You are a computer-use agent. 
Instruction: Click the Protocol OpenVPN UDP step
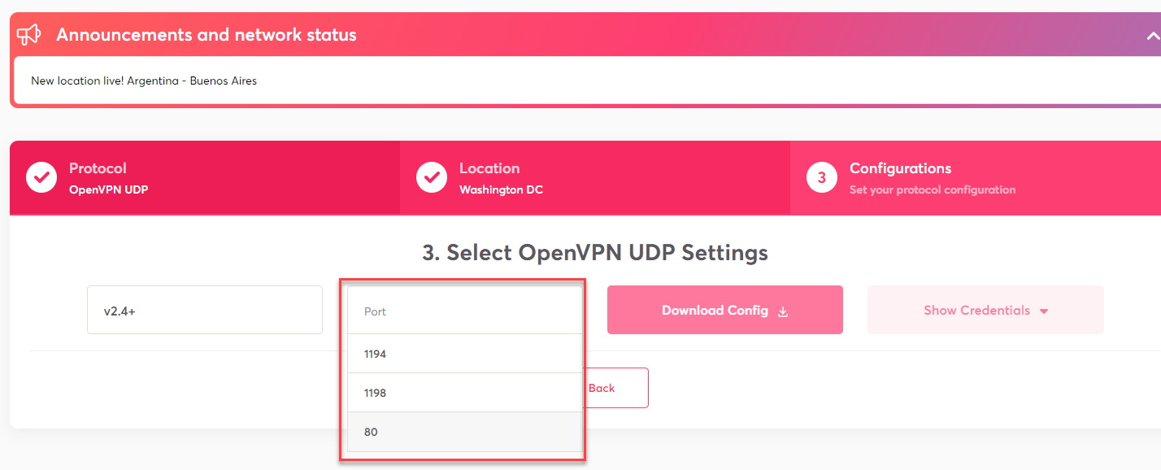(203, 176)
